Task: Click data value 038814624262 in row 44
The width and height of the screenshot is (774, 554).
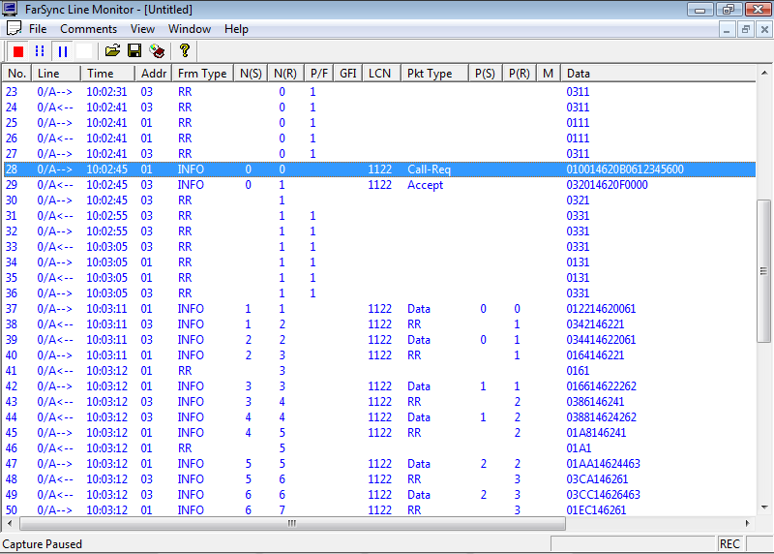Action: tap(601, 417)
